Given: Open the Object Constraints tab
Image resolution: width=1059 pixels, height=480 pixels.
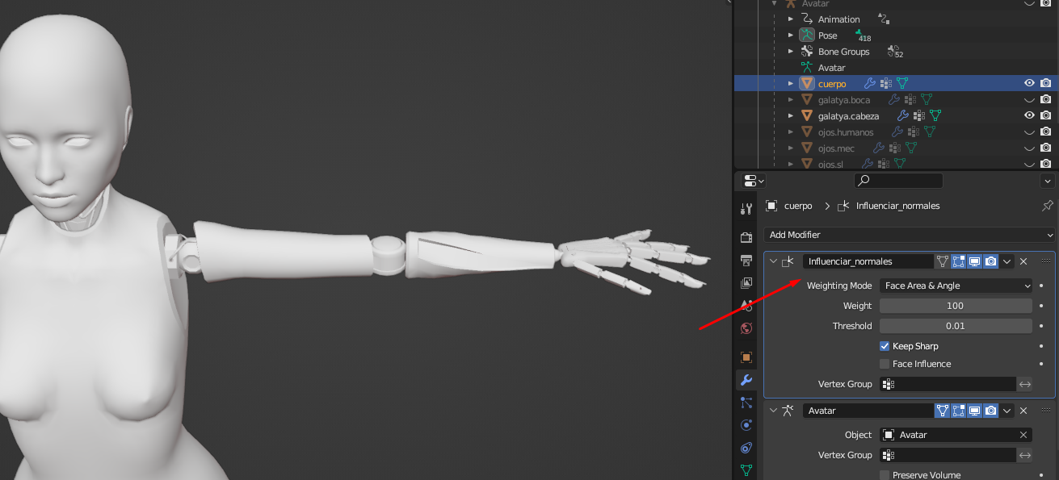Looking at the screenshot, I should 746,448.
